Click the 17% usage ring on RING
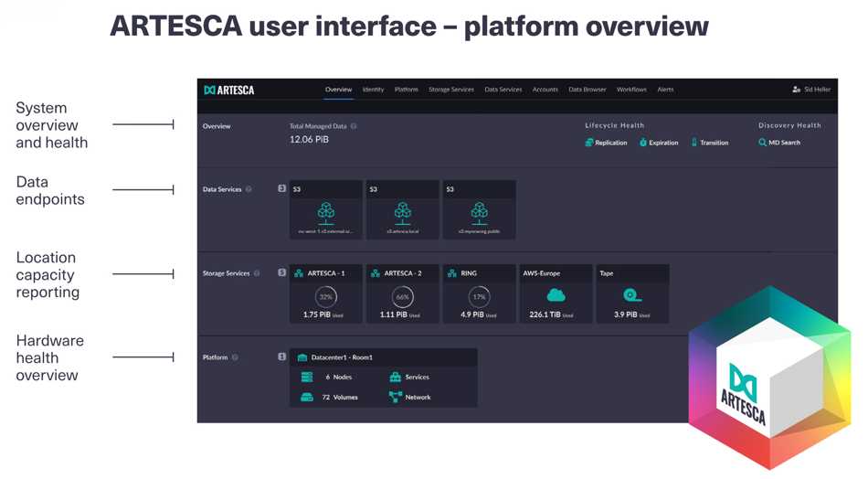 coord(480,297)
